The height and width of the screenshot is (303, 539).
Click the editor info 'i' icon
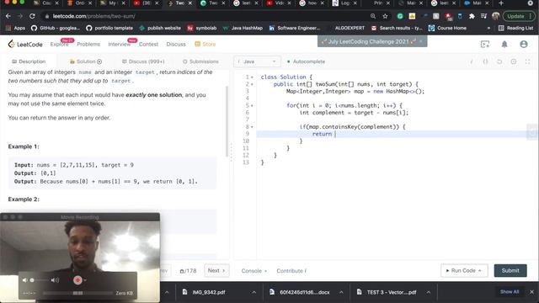pyautogui.click(x=472, y=61)
